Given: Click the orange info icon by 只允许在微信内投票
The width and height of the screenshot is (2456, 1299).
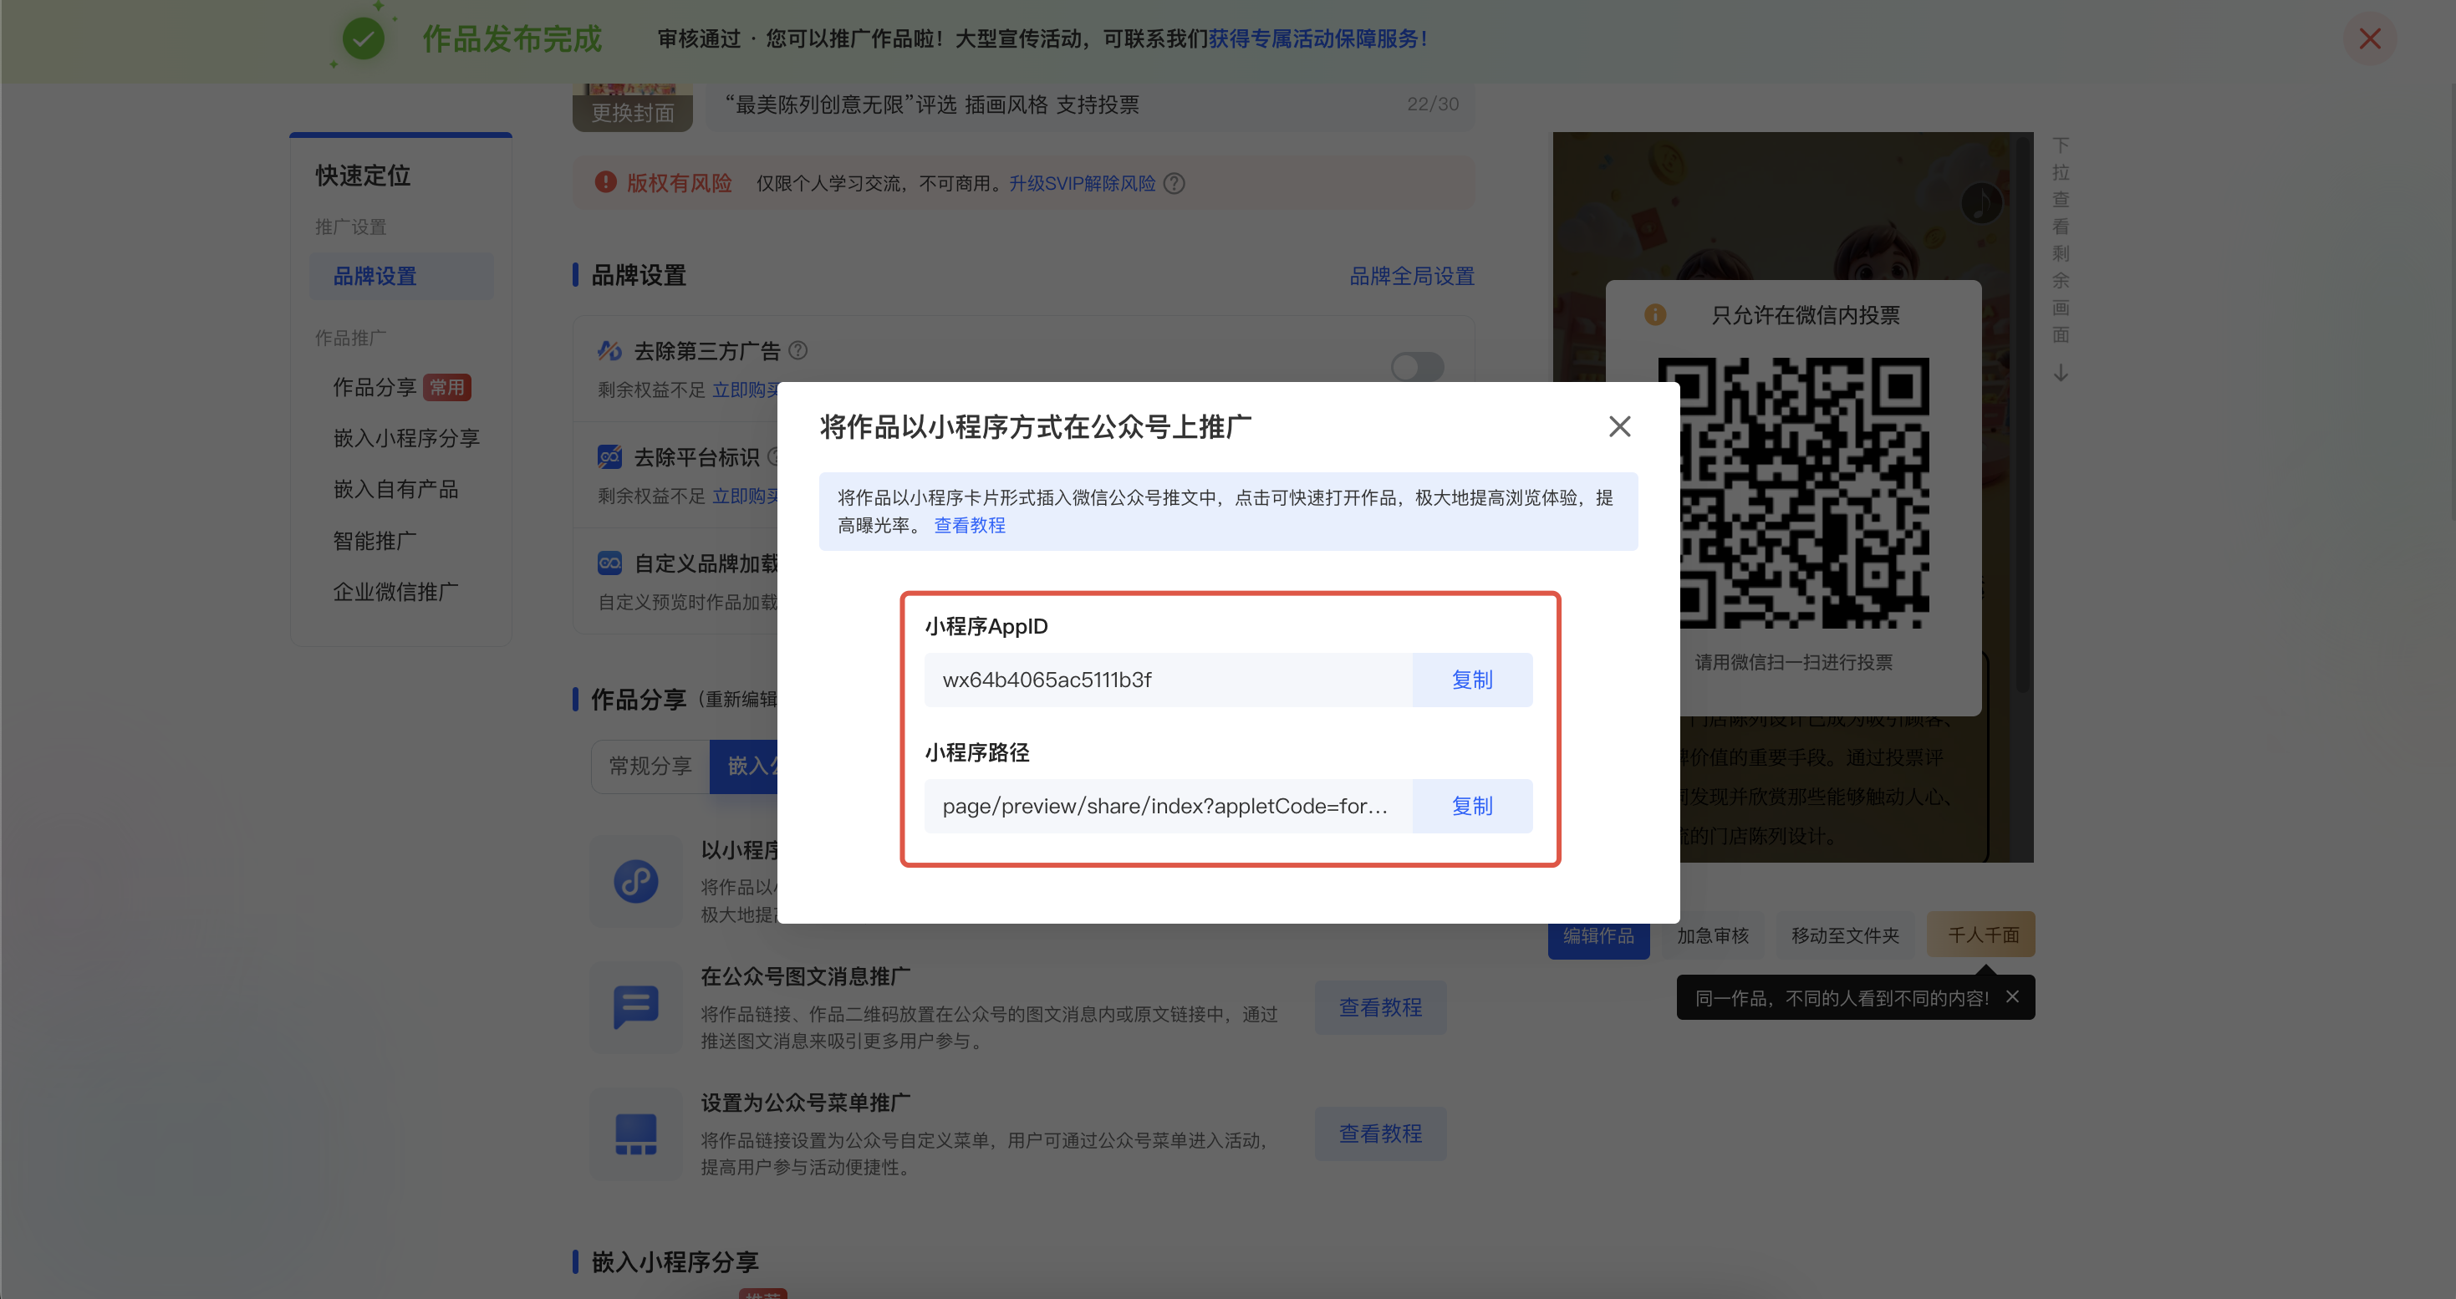Looking at the screenshot, I should click(1655, 314).
